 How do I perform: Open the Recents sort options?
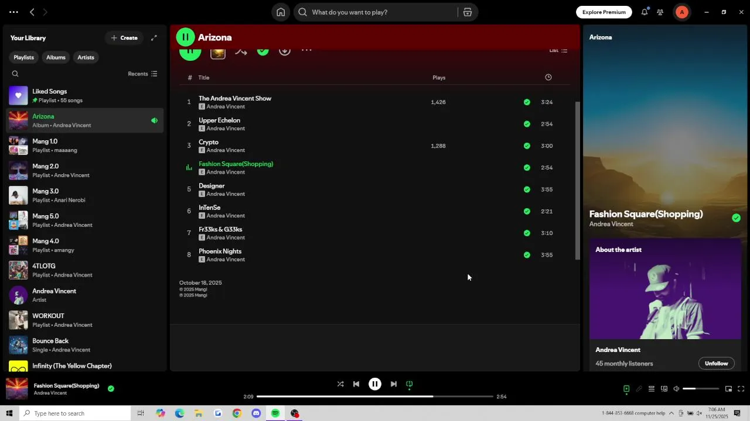point(142,74)
